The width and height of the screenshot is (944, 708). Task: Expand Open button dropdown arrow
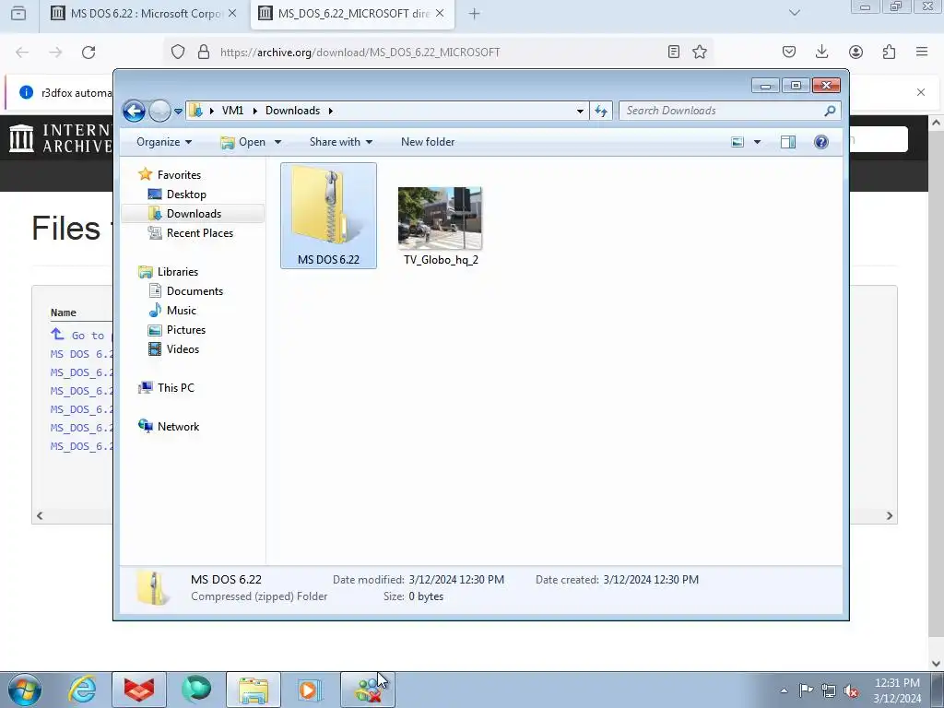277,142
